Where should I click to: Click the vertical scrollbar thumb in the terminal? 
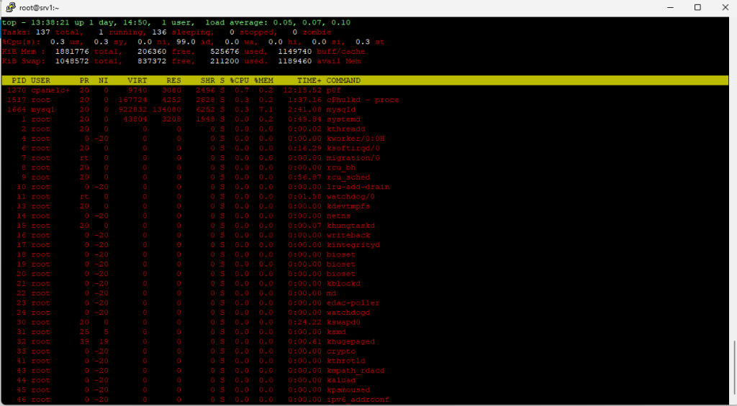(733, 367)
